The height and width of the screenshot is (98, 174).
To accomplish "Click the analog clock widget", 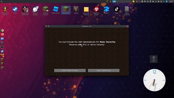I will coord(154,80).
